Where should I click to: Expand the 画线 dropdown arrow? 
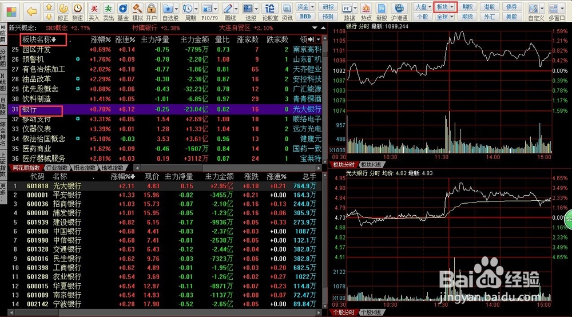tap(236, 9)
